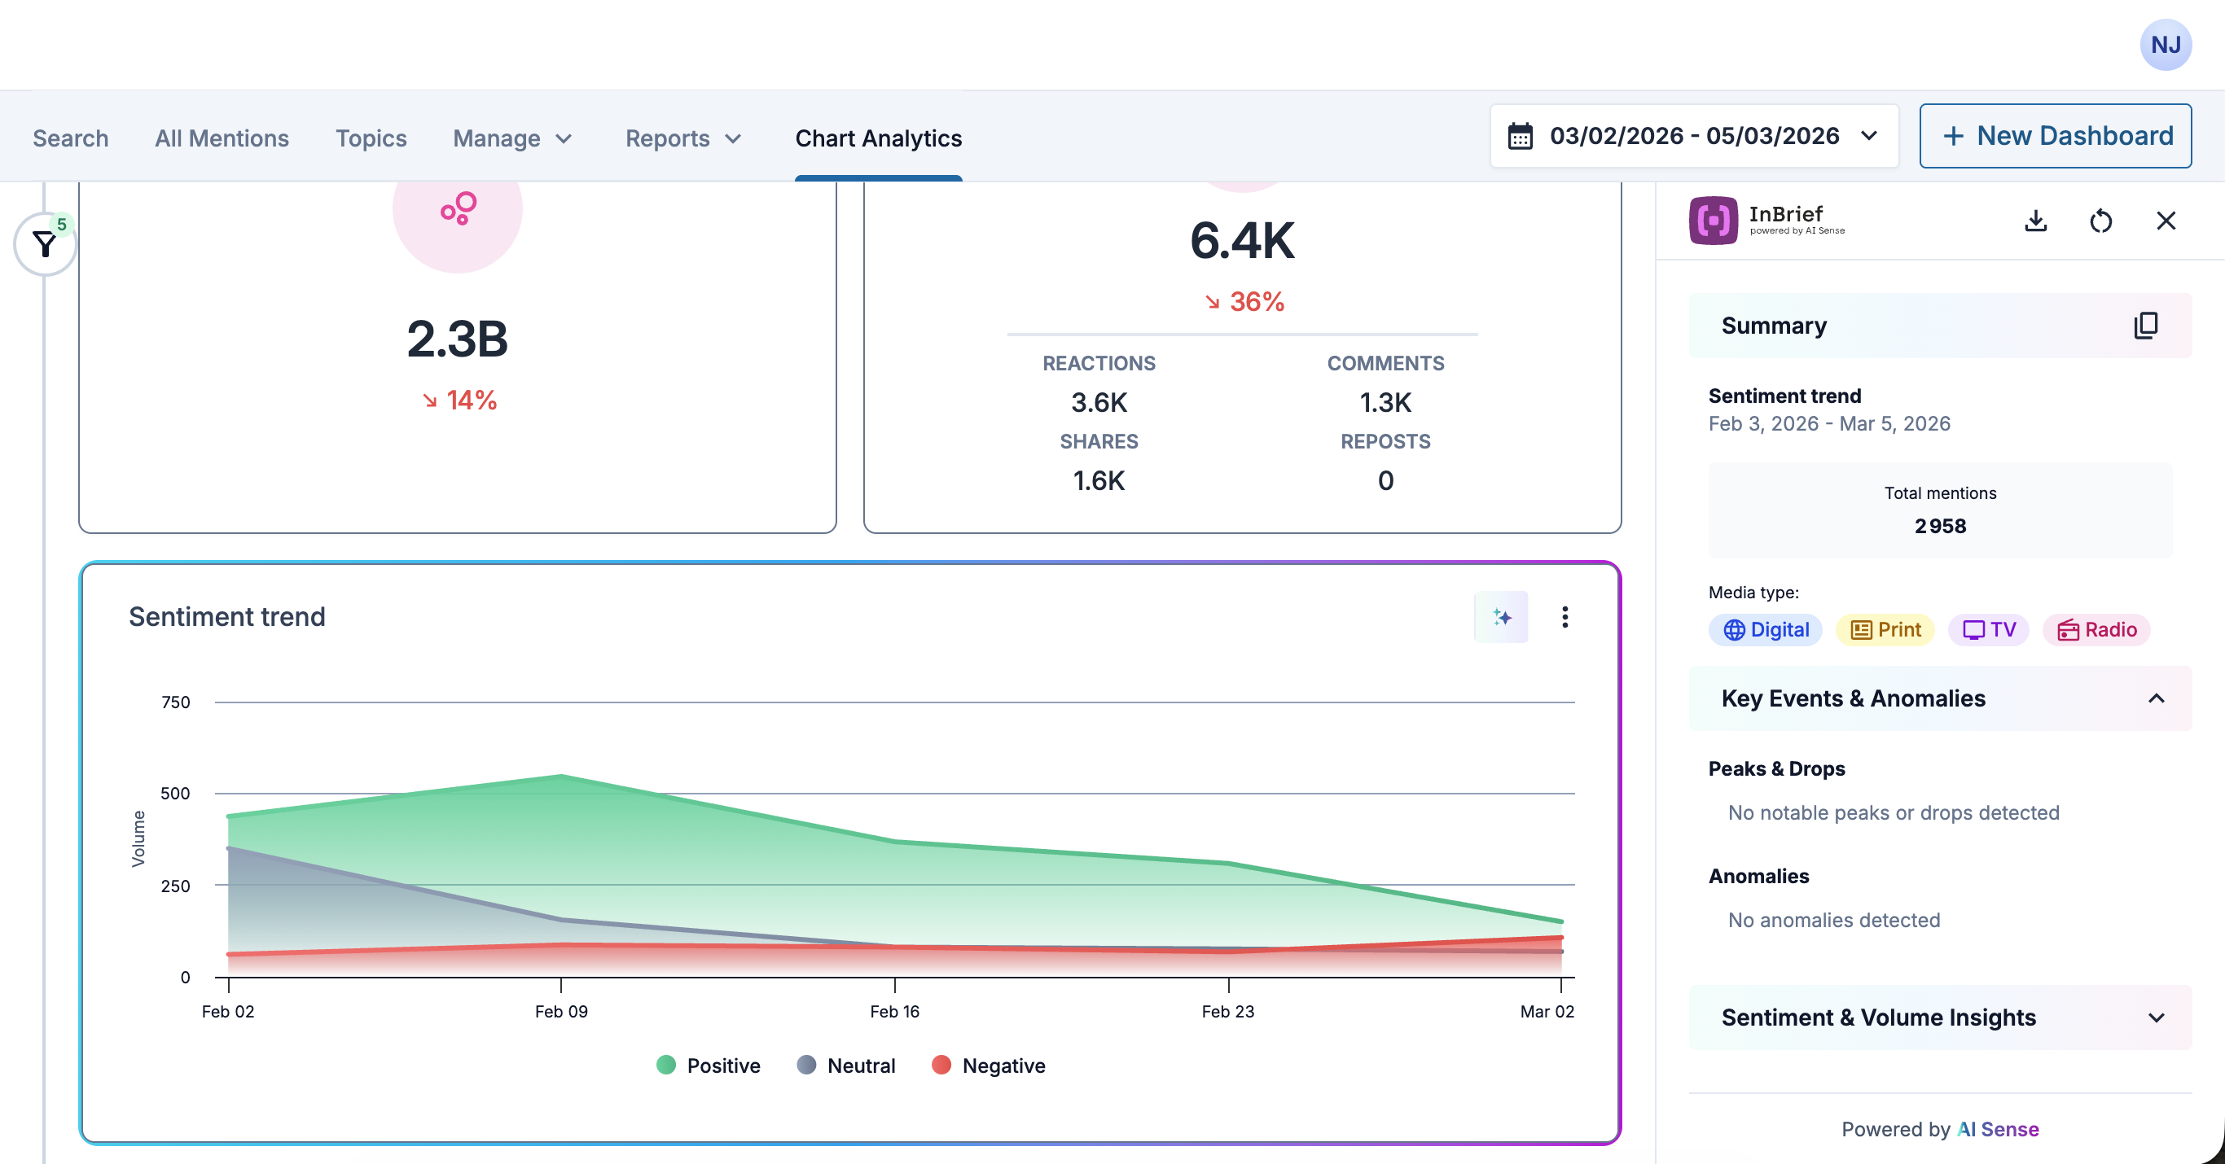The image size is (2225, 1164).
Task: Open the filter funnel icon
Action: [45, 244]
